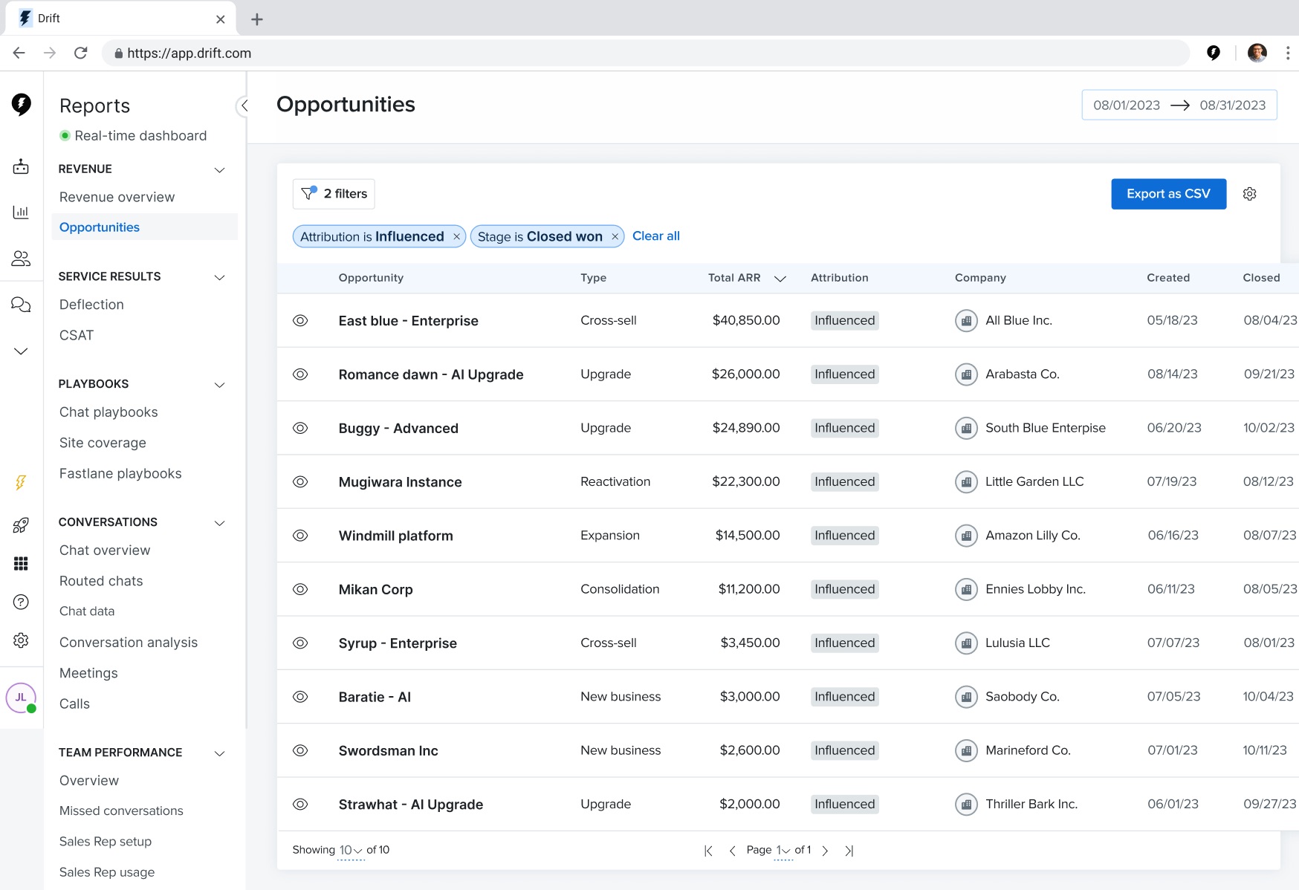1299x890 pixels.
Task: Toggle eye icon for East blue - Enterprise
Action: click(300, 321)
